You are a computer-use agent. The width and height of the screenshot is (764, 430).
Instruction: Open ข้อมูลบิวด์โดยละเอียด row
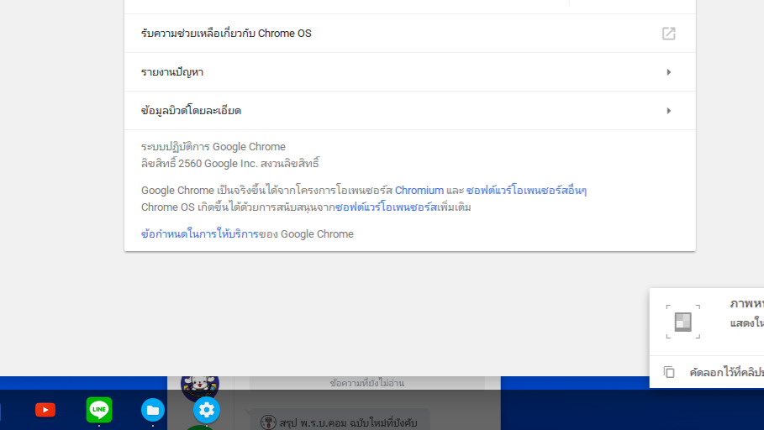pyautogui.click(x=410, y=111)
